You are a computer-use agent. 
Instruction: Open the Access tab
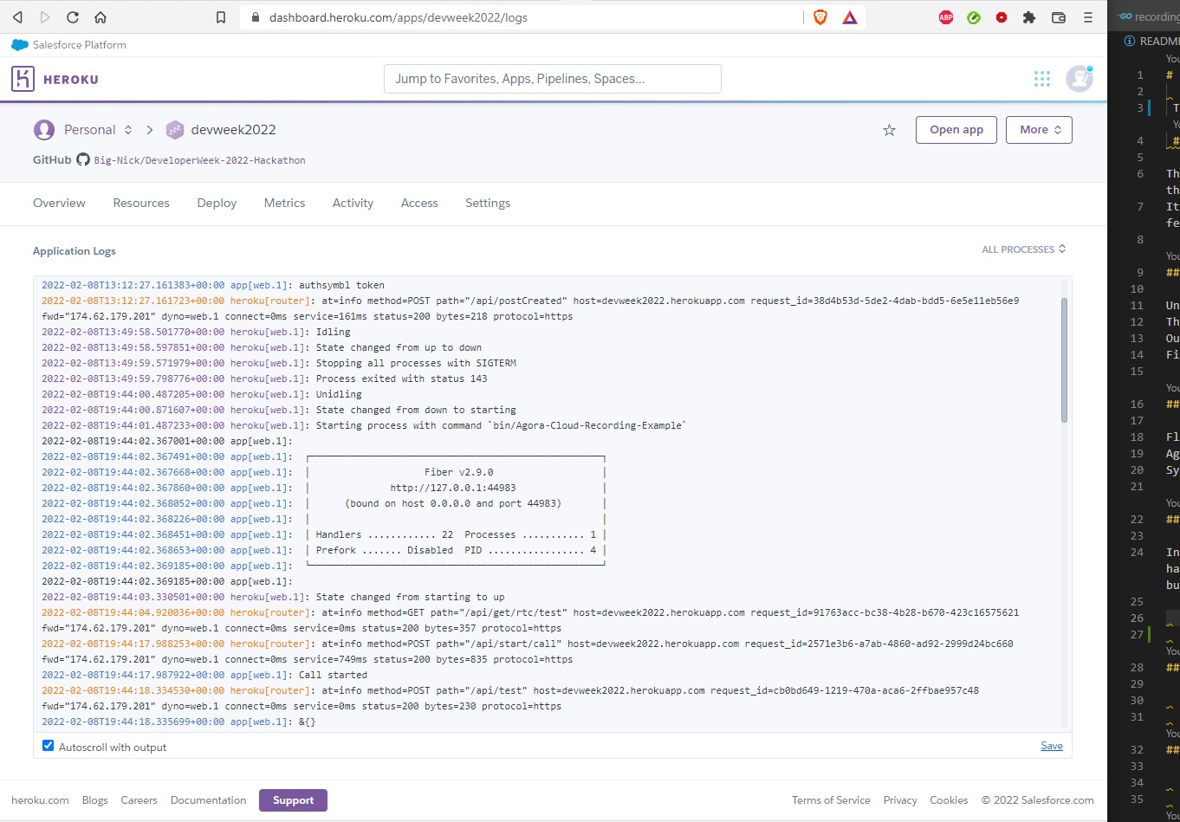(419, 203)
